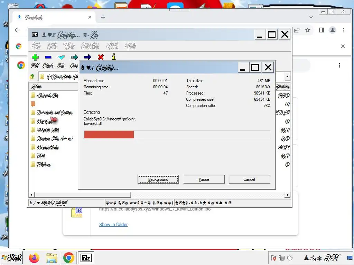Screen dimensions: 354x265
Task: Click the Copy arrow icon in 7-Zip toolbar
Action: click(74, 57)
